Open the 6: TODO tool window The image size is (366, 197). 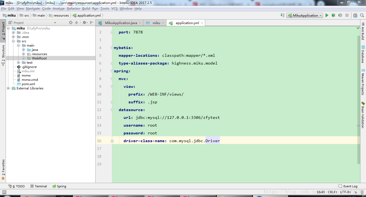pos(17,186)
